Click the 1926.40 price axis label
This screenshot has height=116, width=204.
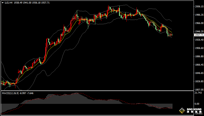(199, 40)
